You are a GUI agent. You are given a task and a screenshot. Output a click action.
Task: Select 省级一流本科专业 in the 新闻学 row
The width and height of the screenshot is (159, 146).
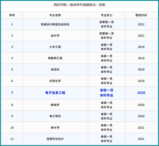click(107, 105)
